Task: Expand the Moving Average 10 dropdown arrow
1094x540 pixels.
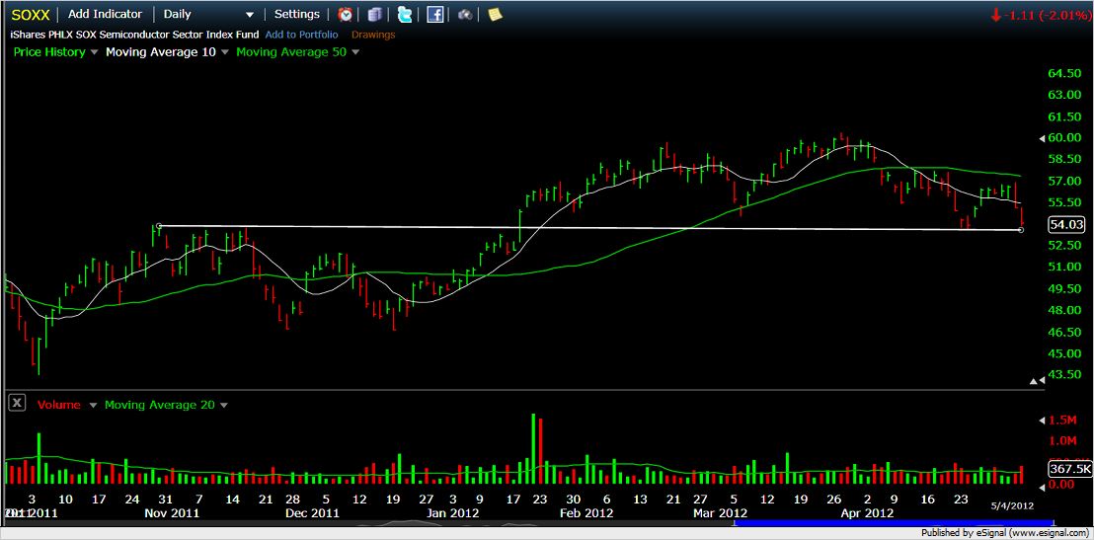Action: click(225, 52)
